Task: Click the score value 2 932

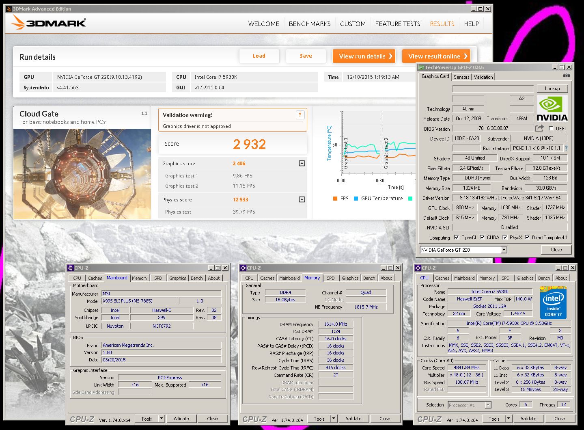Action: [250, 144]
